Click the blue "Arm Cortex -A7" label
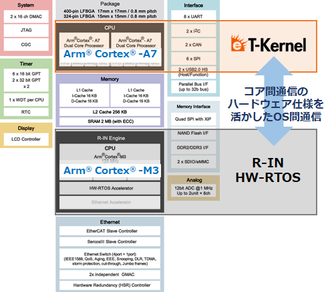332x292 pixels. pos(110,54)
